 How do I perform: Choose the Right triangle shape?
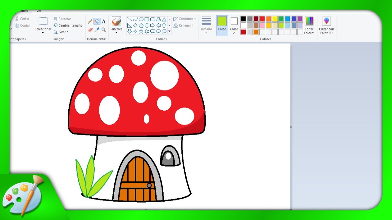click(130, 25)
